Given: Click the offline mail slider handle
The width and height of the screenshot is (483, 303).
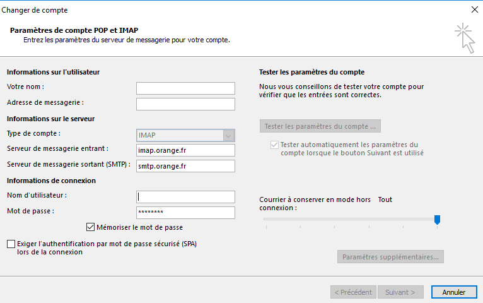Looking at the screenshot, I should (437, 220).
